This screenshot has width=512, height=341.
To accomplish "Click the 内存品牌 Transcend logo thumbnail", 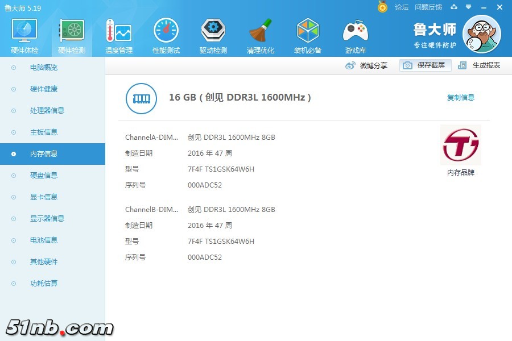I will click(x=460, y=145).
